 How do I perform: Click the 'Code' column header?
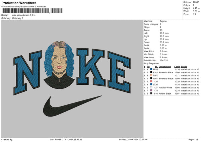pos(177,67)
